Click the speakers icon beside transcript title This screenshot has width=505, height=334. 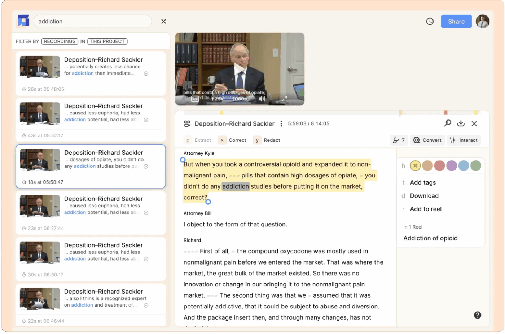tap(187, 124)
